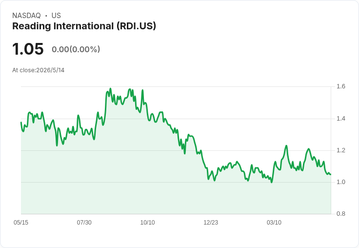Click the 1.6 y-axis price label
Screen dimensions: 359x248
point(340,86)
